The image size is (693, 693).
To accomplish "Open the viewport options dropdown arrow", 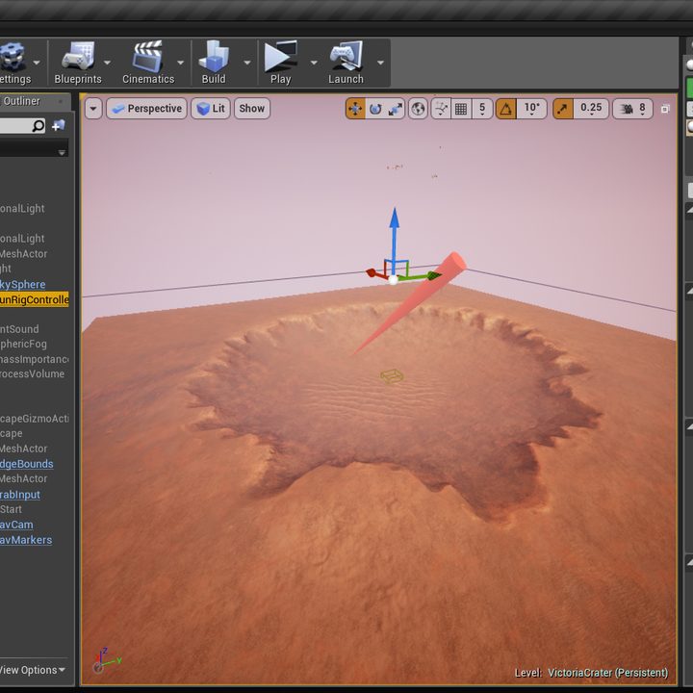I will pyautogui.click(x=93, y=108).
